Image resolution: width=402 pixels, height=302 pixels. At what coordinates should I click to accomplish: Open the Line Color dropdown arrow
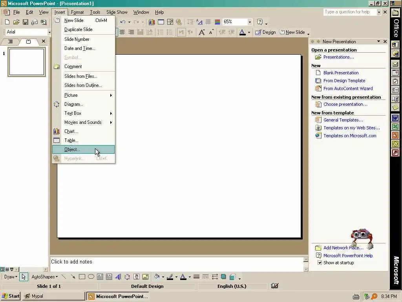point(176,277)
